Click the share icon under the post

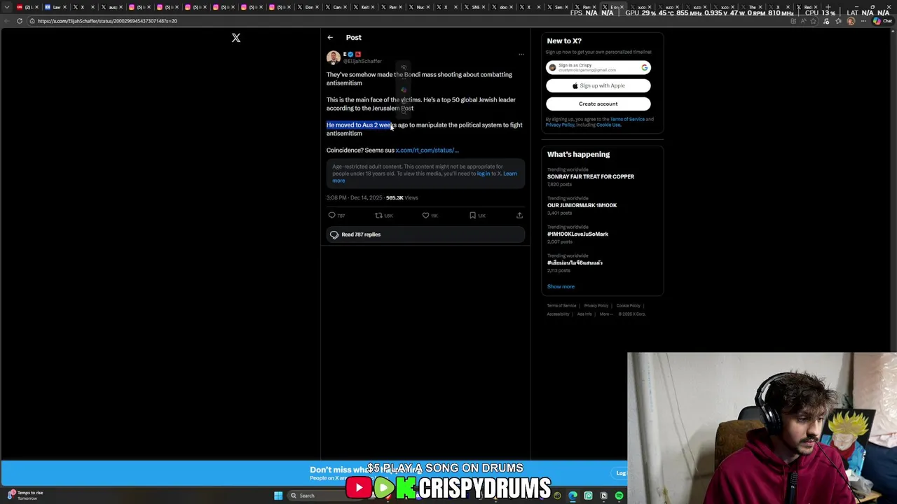[519, 216]
